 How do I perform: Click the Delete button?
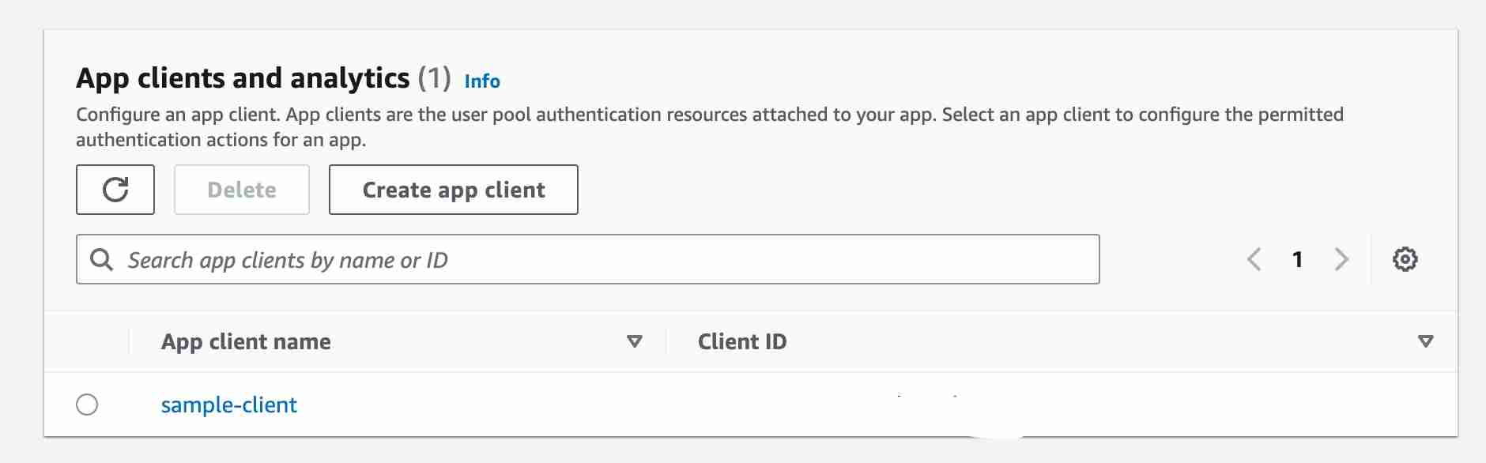[242, 190]
